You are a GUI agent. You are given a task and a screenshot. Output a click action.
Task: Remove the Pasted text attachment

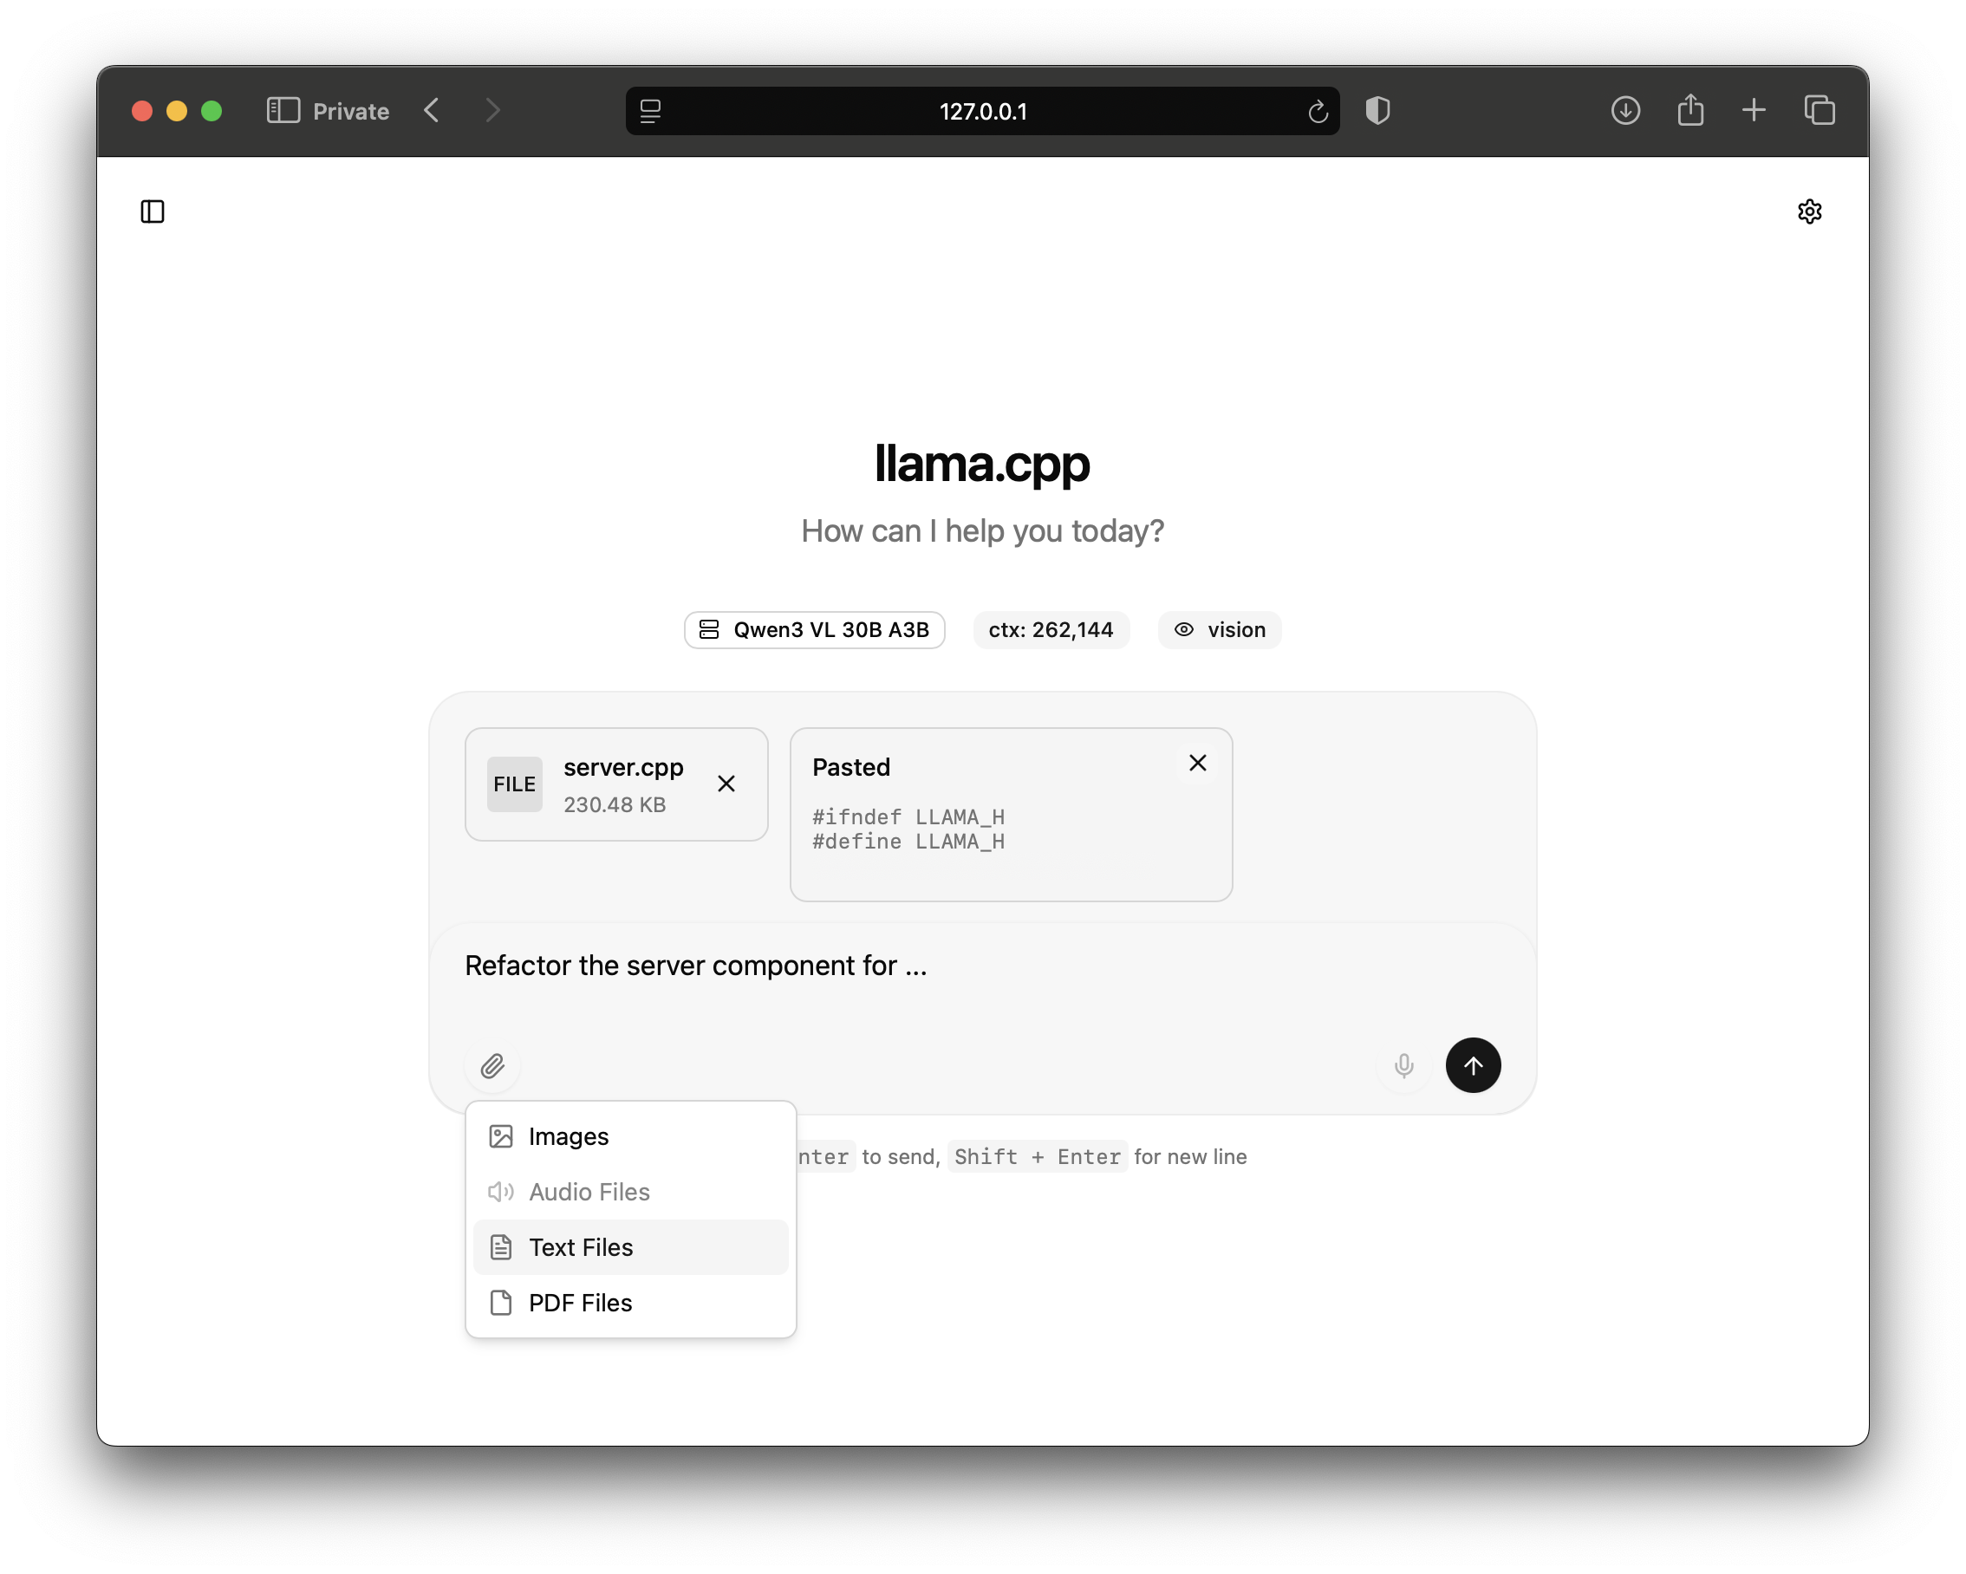[1197, 763]
